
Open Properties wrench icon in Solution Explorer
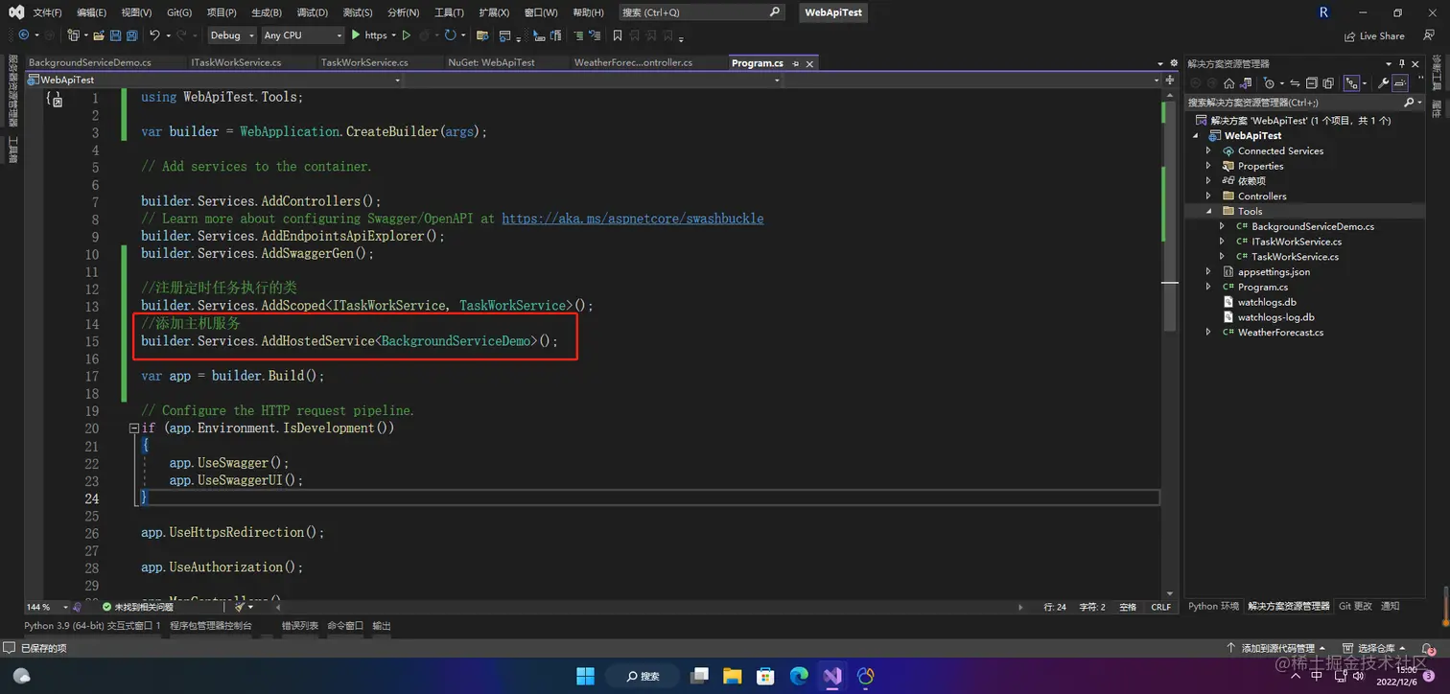[x=1384, y=83]
